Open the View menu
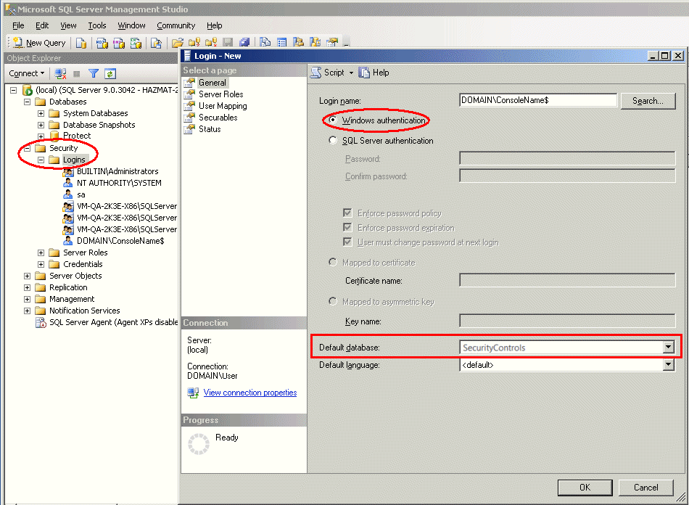The height and width of the screenshot is (505, 689). point(68,25)
